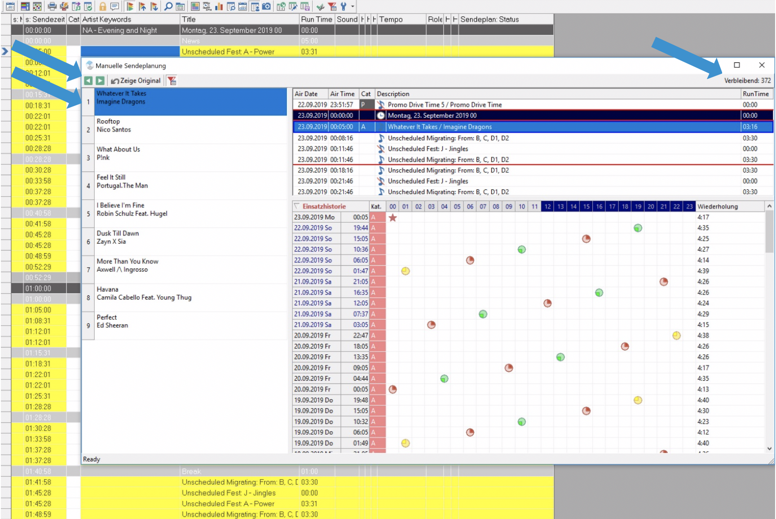776x519 pixels.
Task: Select the Promo Drive Time 5 row
Action: (533, 105)
